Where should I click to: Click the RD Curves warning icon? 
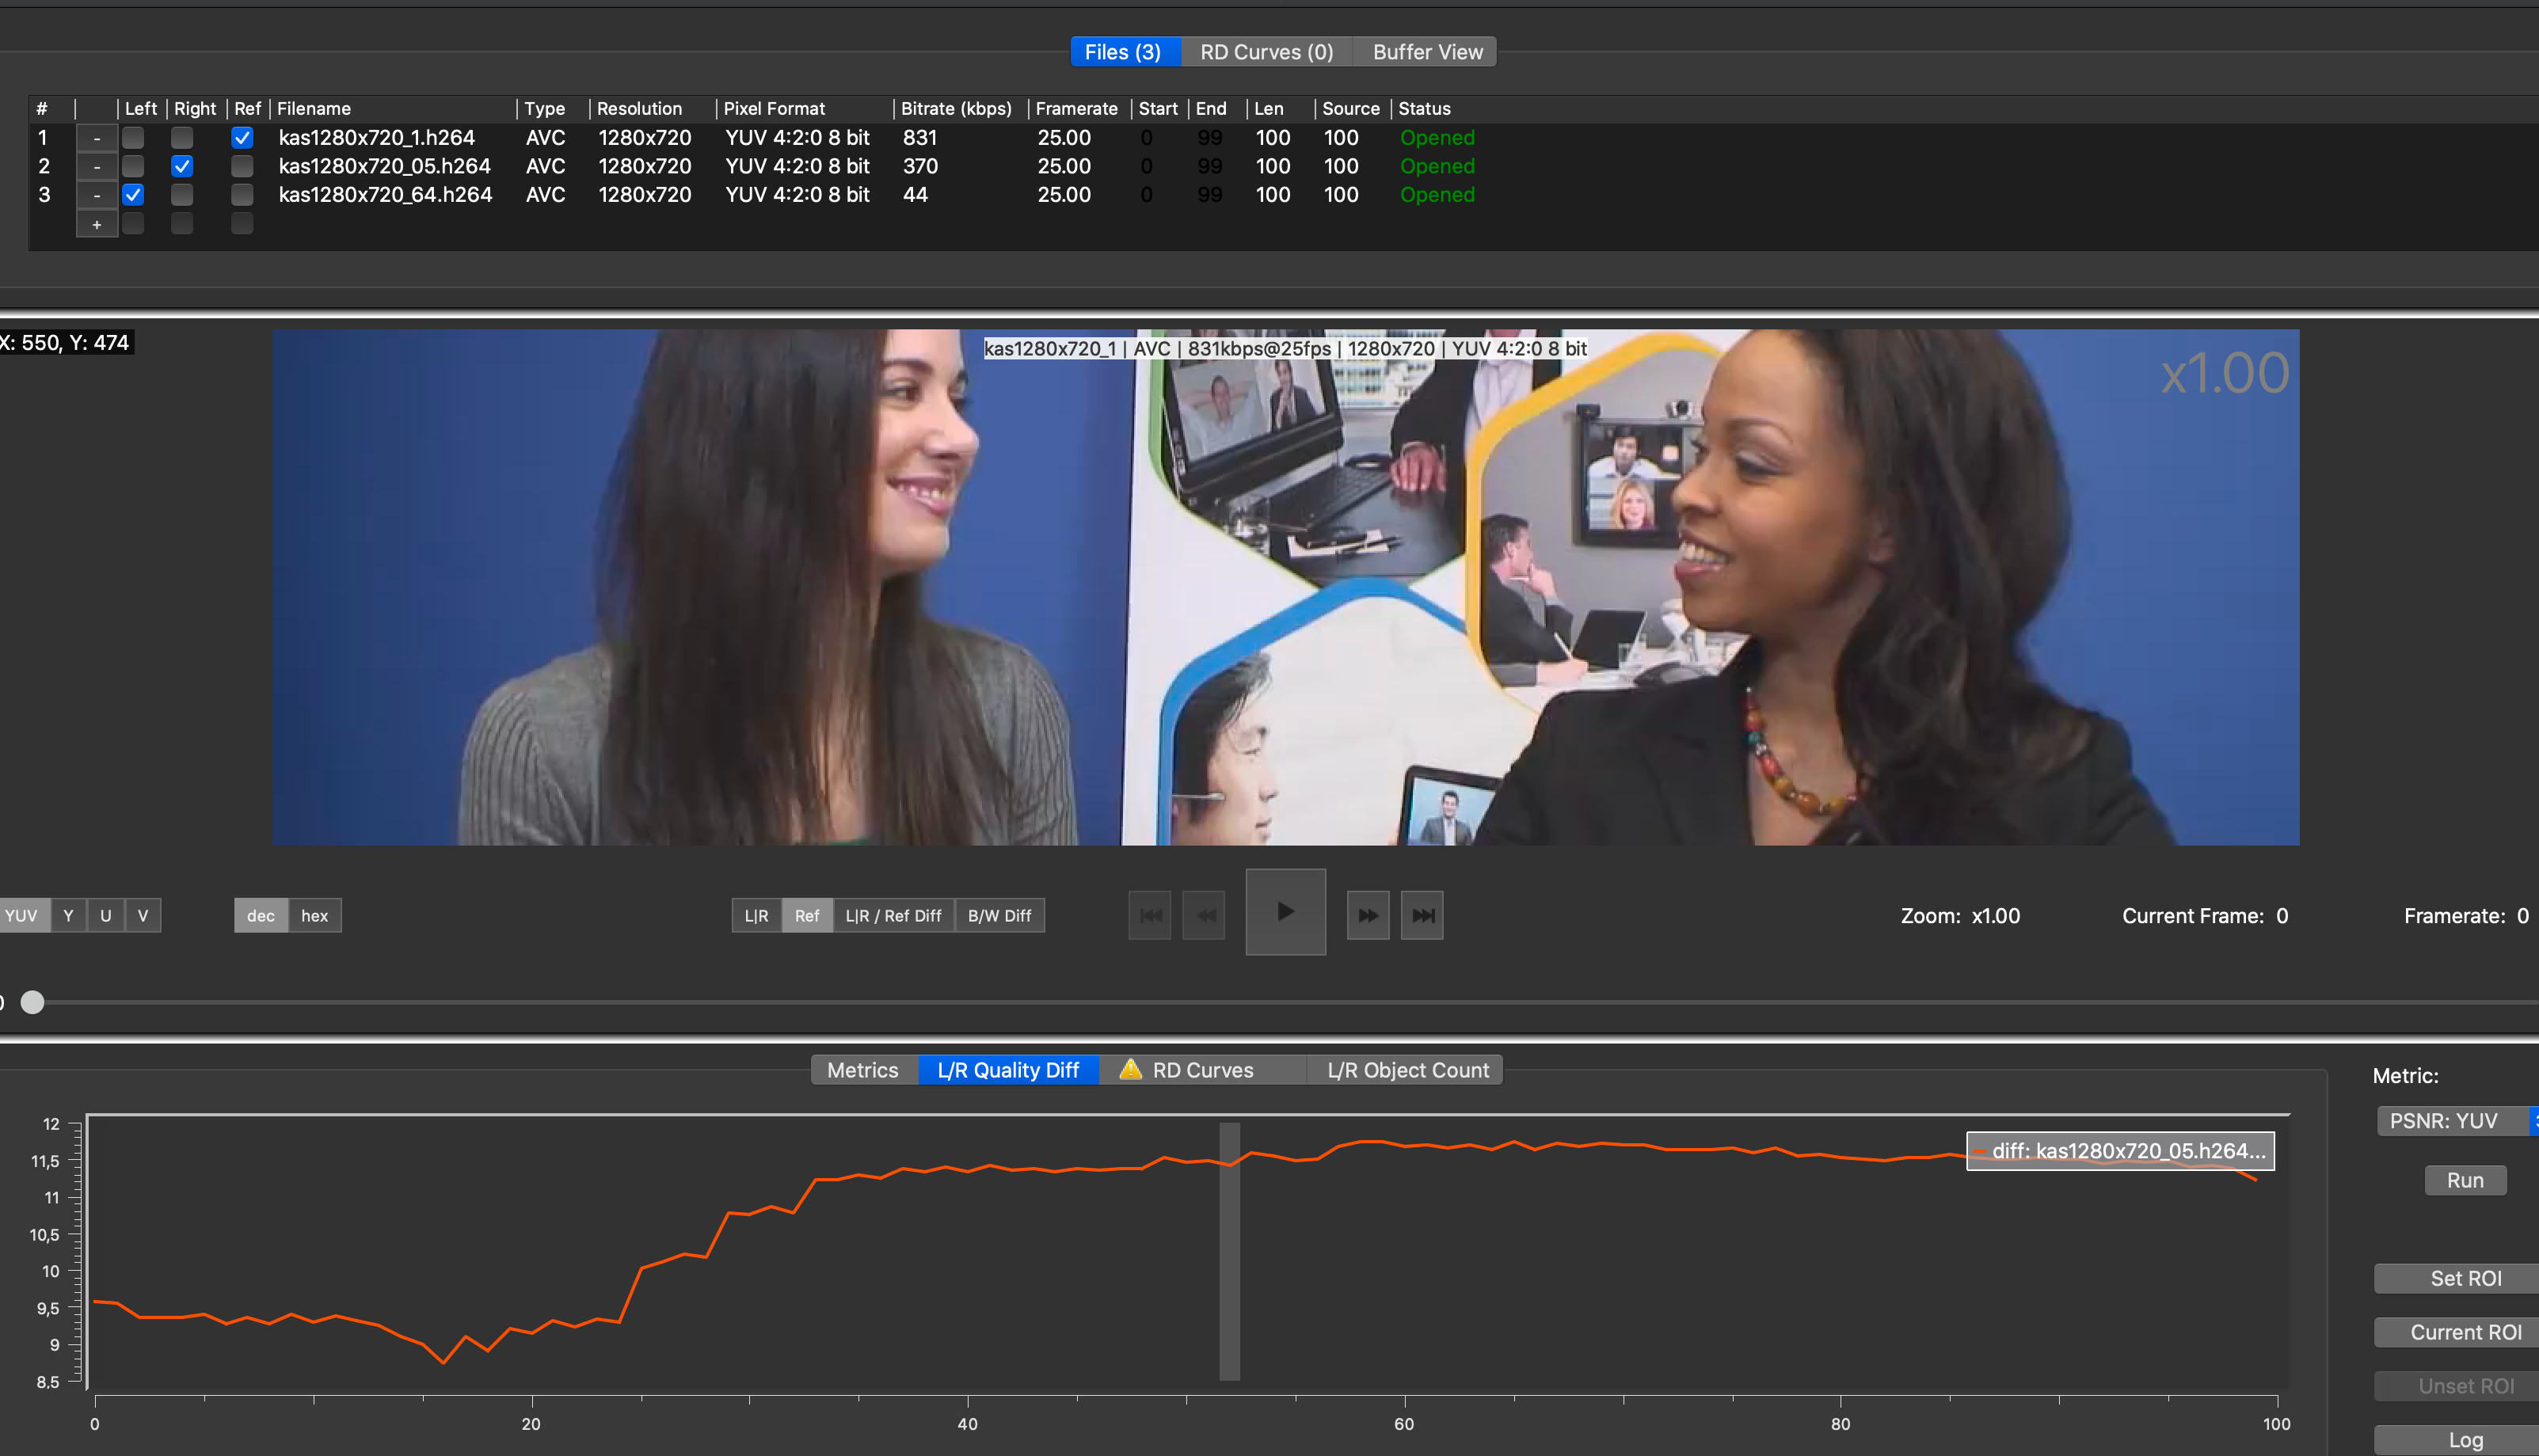(1130, 1069)
